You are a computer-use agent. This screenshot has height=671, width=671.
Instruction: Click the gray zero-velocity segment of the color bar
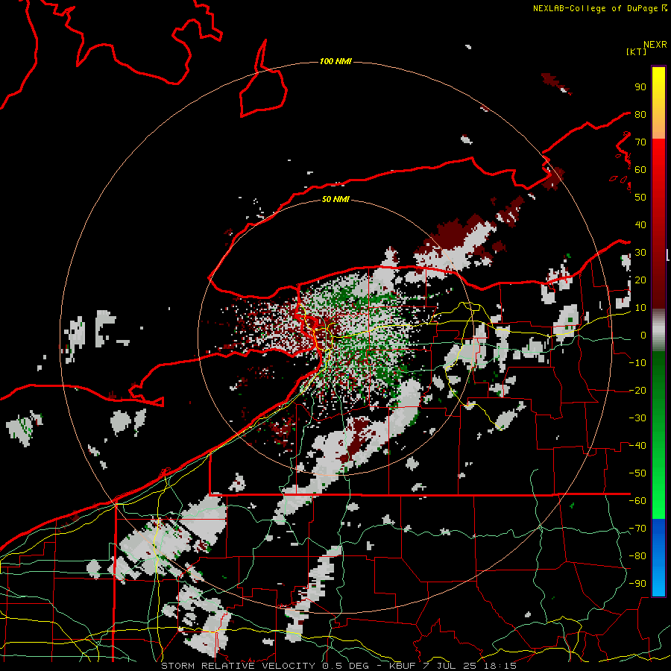(x=658, y=330)
